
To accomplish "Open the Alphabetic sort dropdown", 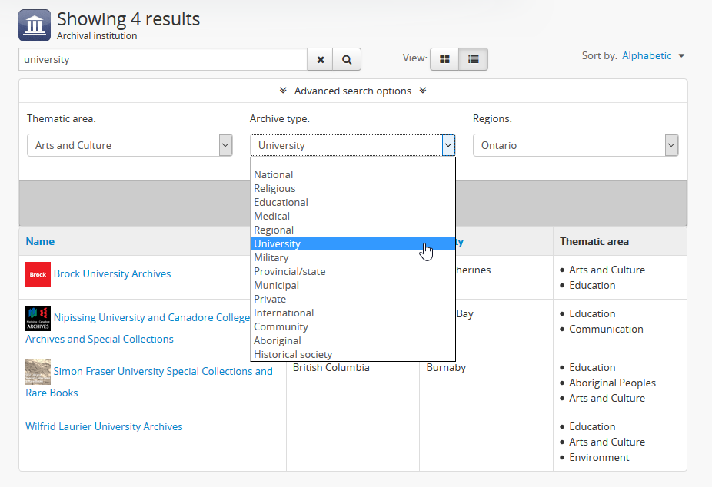I will click(653, 55).
